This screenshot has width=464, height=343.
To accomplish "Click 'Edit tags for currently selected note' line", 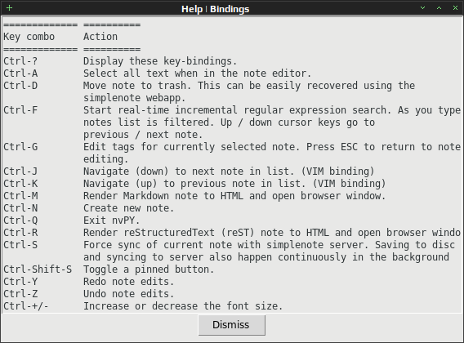I will click(272, 147).
